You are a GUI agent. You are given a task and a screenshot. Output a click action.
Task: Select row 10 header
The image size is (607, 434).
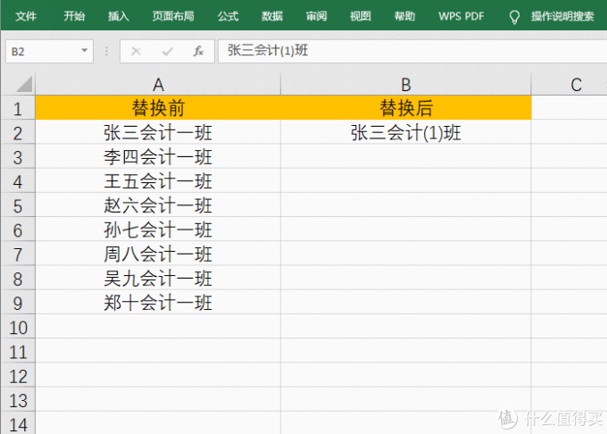[18, 327]
